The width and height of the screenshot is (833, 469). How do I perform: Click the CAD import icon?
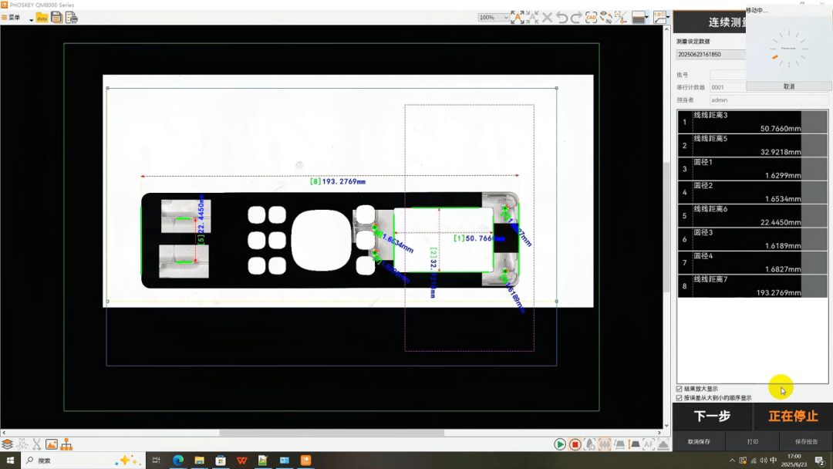(591, 18)
